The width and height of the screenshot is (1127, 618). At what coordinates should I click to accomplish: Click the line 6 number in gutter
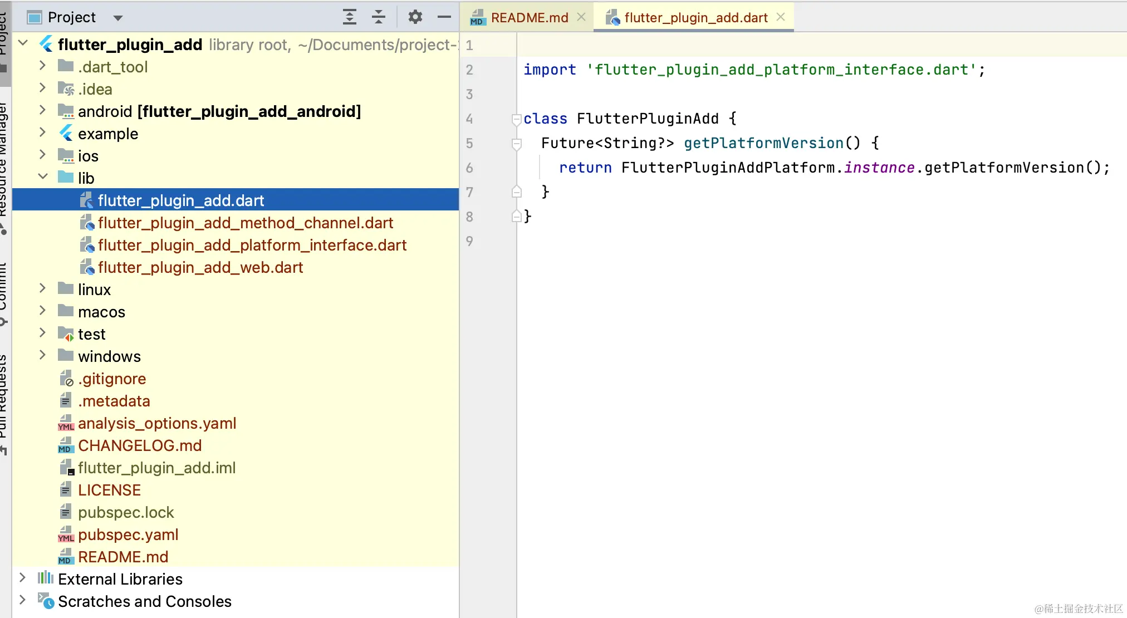(x=469, y=168)
